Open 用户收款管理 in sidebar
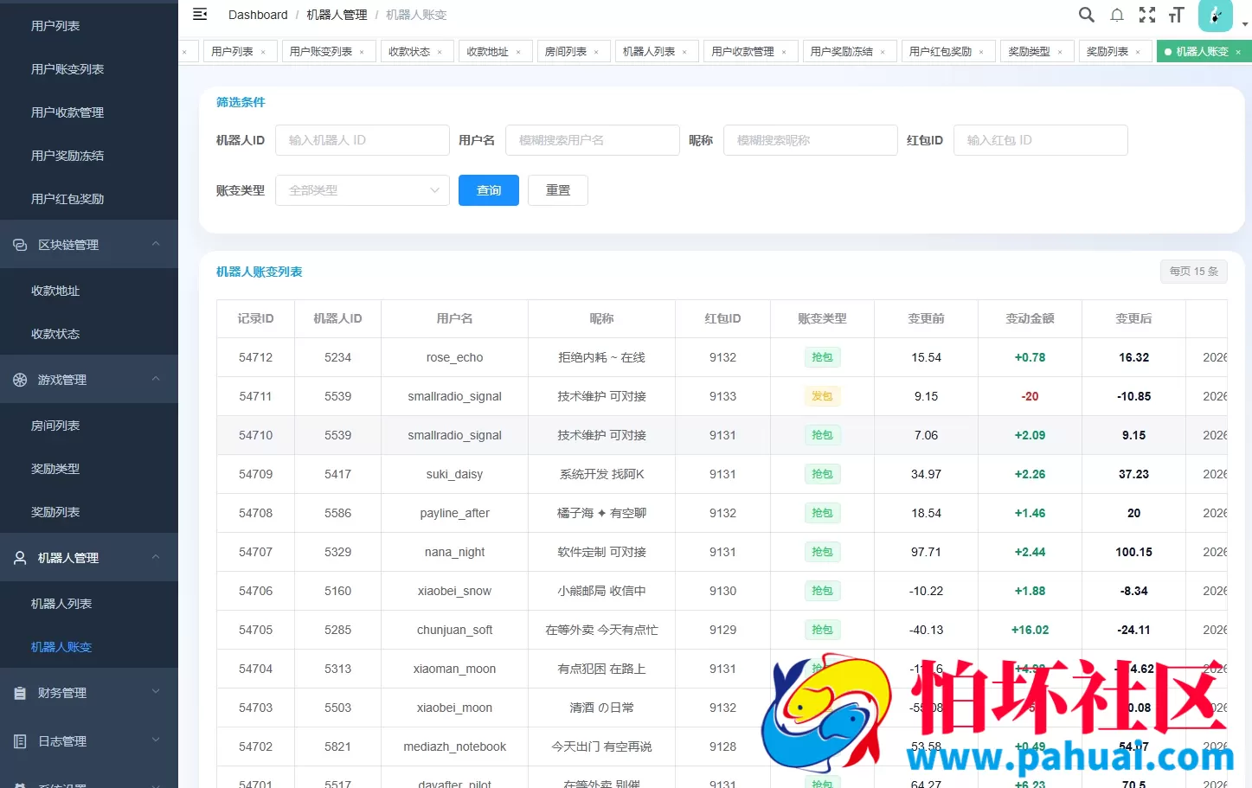 (x=67, y=112)
